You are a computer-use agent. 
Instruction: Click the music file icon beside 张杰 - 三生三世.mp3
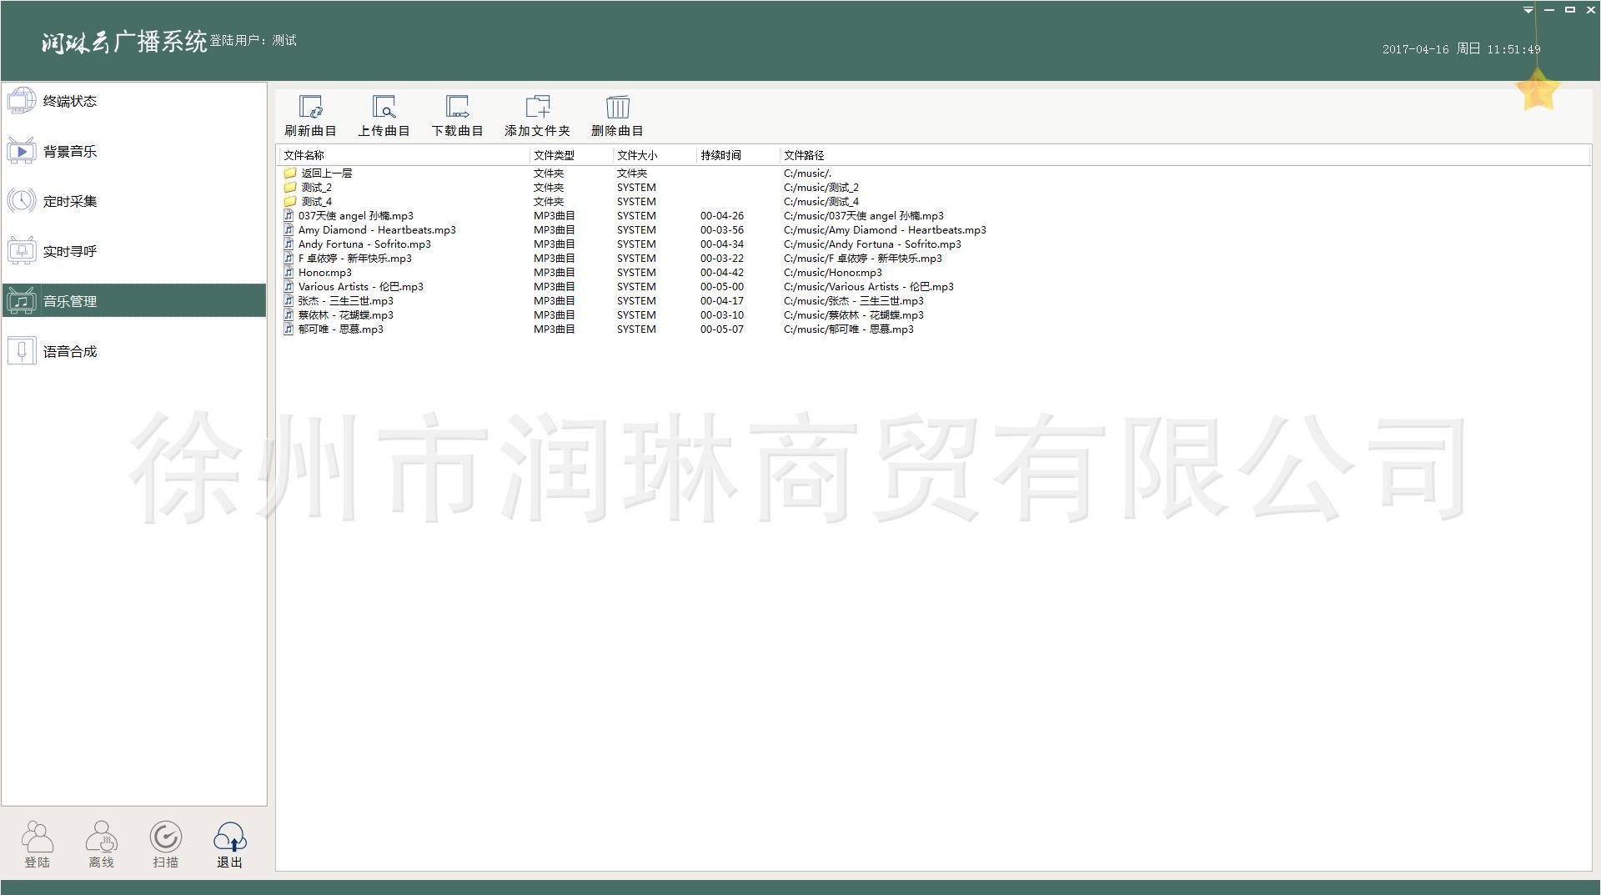[289, 301]
